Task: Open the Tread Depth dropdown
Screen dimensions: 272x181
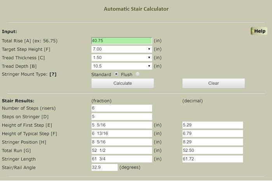Action: click(121, 66)
